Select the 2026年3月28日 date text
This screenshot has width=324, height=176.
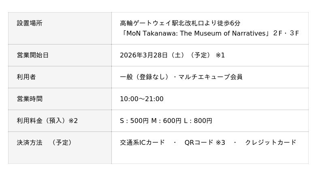point(144,55)
